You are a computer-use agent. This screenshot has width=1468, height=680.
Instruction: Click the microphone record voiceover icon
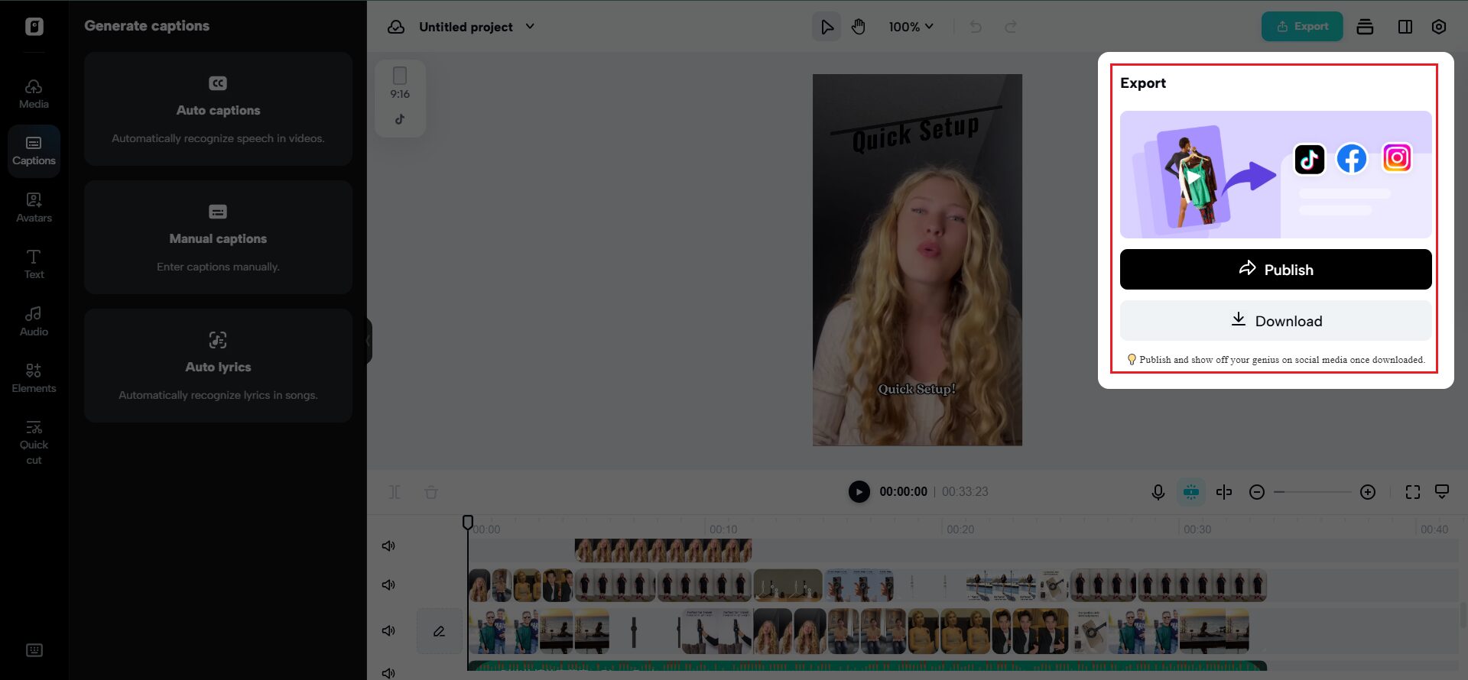1158,492
